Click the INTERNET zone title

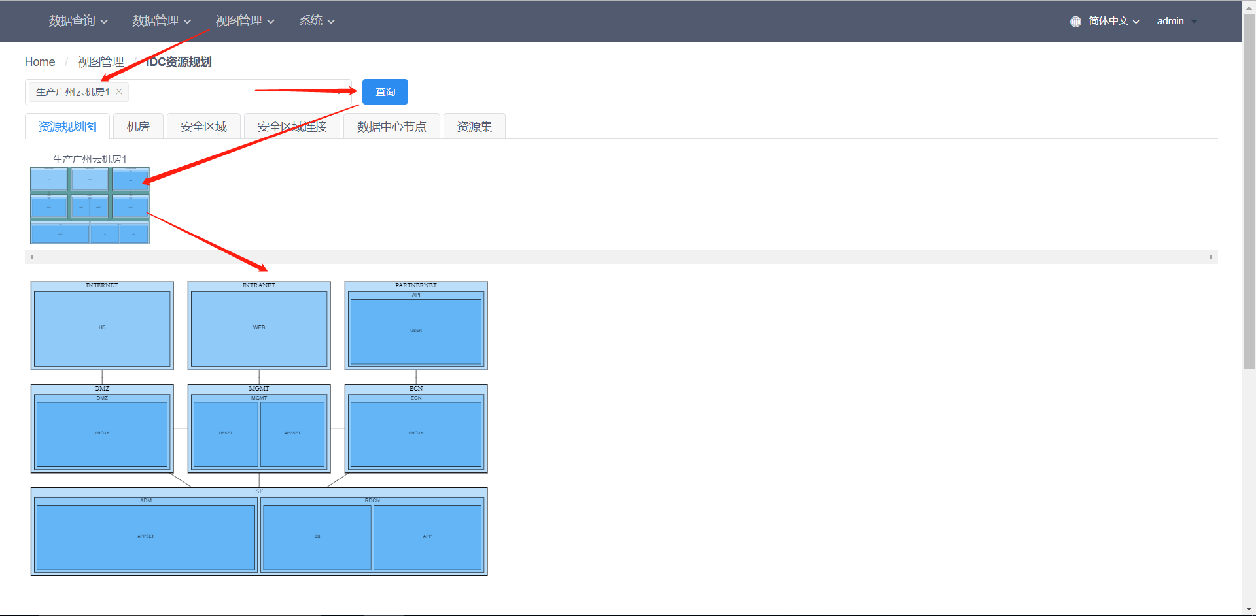102,285
